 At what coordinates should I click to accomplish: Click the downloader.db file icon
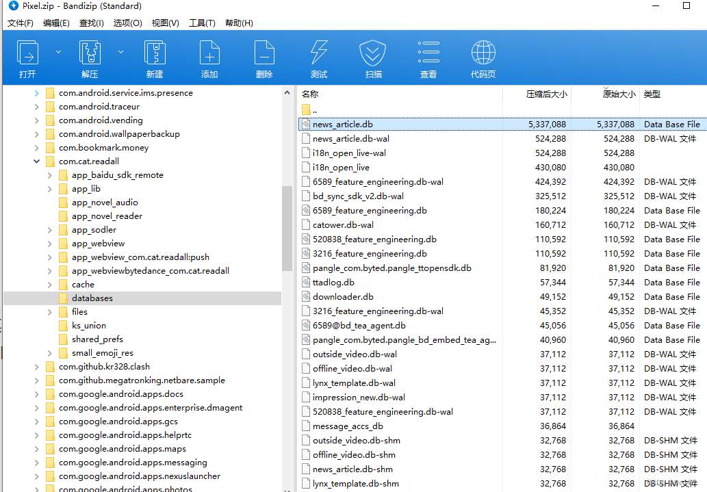pos(306,297)
